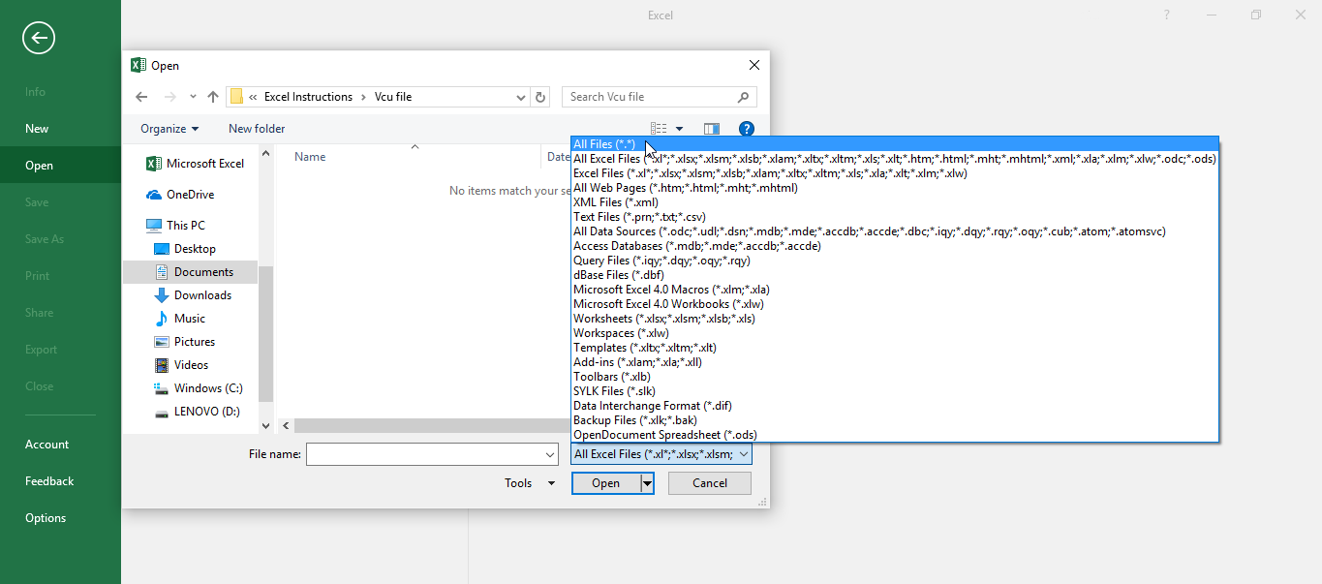
Task: Choose Add-ins (*.xlam;*.xla;*.xll) filter
Action: [894, 362]
